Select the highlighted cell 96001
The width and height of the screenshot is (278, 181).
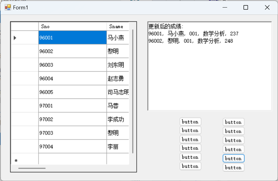(x=72, y=37)
